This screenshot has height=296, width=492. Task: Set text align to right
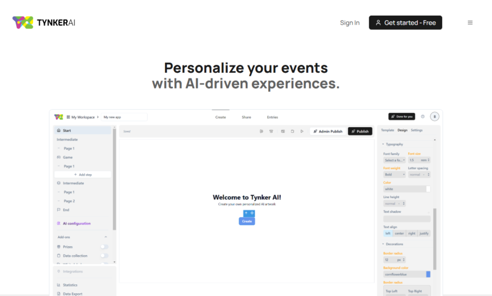(412, 233)
